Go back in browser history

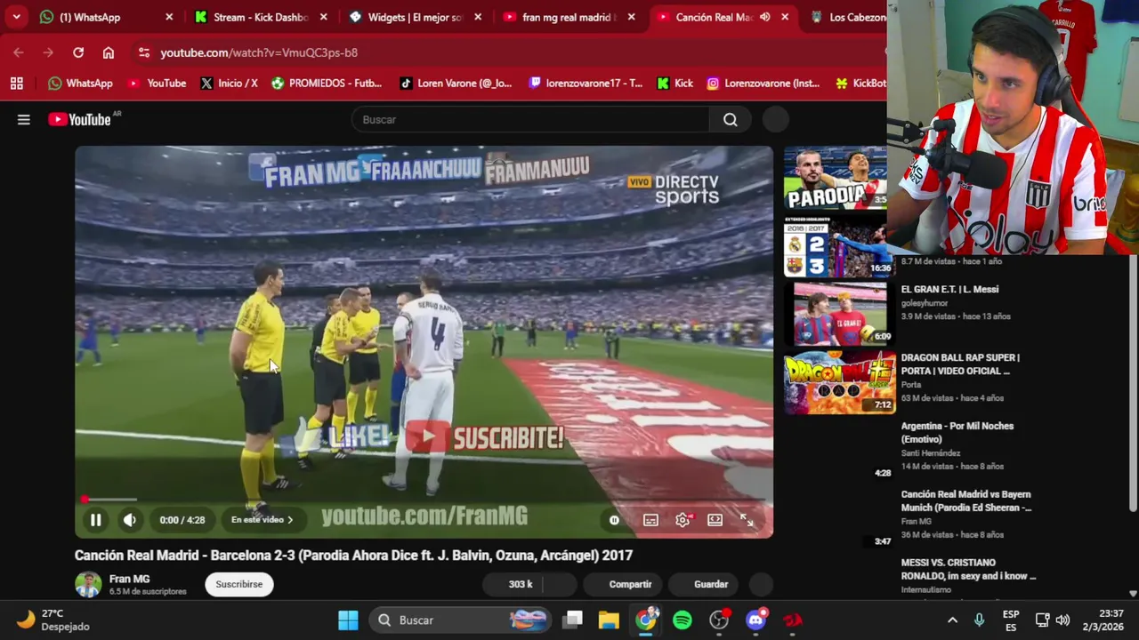19,52
